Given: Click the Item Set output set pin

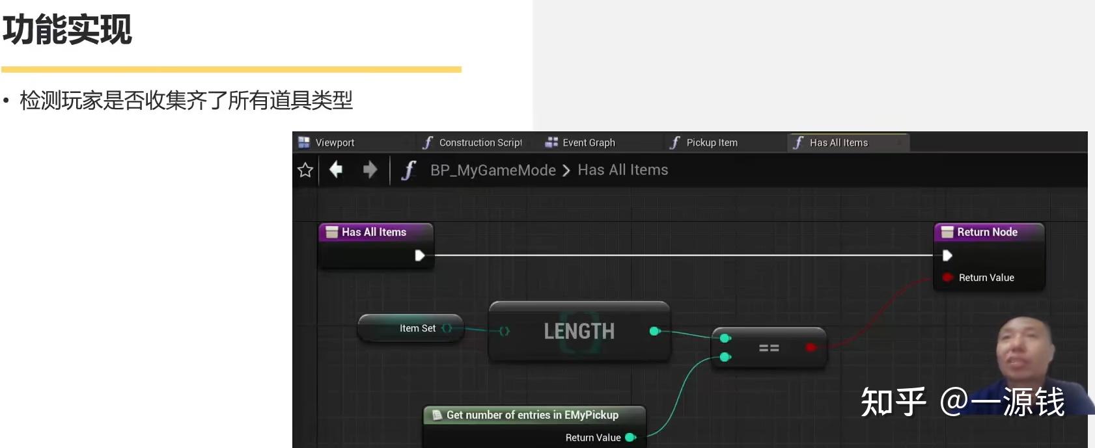Looking at the screenshot, I should 447,328.
